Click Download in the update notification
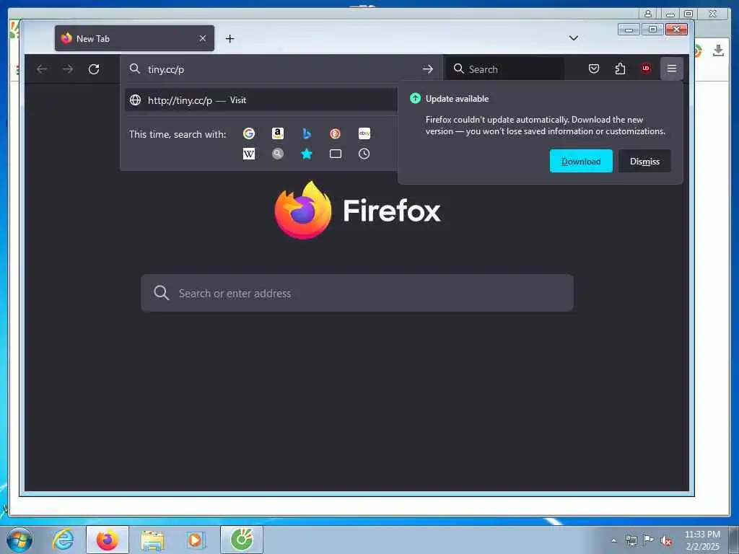 (x=581, y=161)
